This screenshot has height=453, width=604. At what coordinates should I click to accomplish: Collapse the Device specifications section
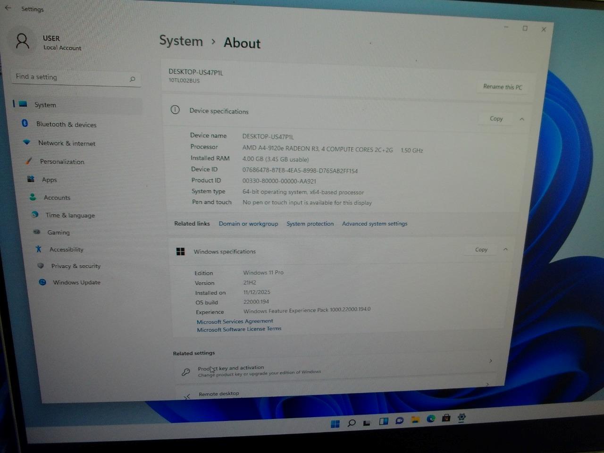coord(522,119)
